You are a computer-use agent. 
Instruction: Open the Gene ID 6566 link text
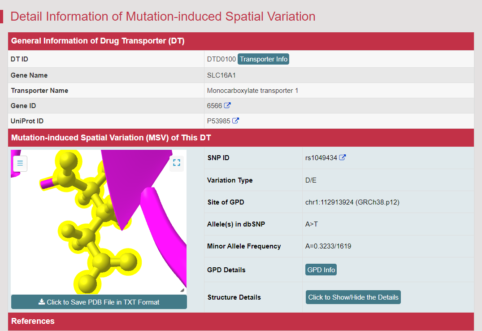click(214, 106)
